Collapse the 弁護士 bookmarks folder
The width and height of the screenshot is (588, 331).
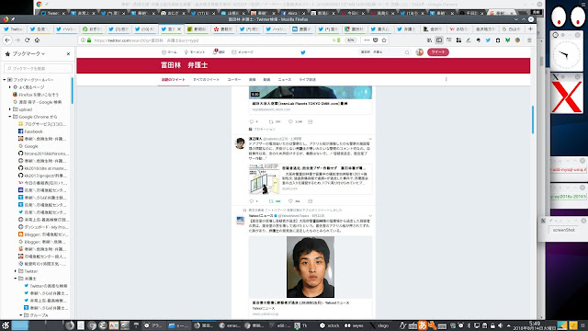[x=16, y=279]
